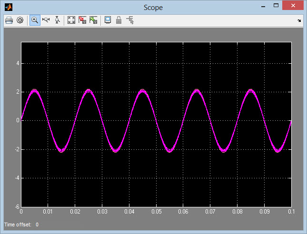Screen dimensions: 307x234
Task: Toggle the Zoom magnifier tool
Action: [35, 20]
